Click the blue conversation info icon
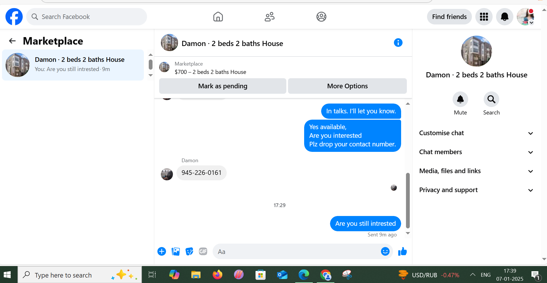The width and height of the screenshot is (547, 283). click(x=398, y=43)
